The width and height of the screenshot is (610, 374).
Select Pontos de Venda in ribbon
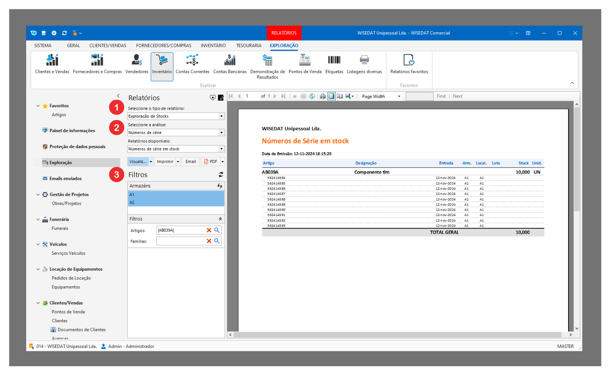tap(305, 64)
